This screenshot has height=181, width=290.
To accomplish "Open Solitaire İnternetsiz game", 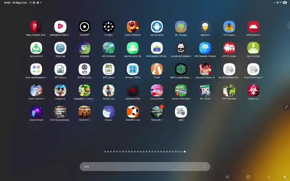I will (181, 91).
